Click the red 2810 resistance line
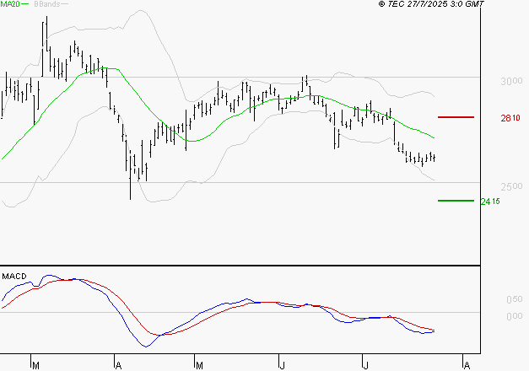529x371 pixels. point(456,117)
